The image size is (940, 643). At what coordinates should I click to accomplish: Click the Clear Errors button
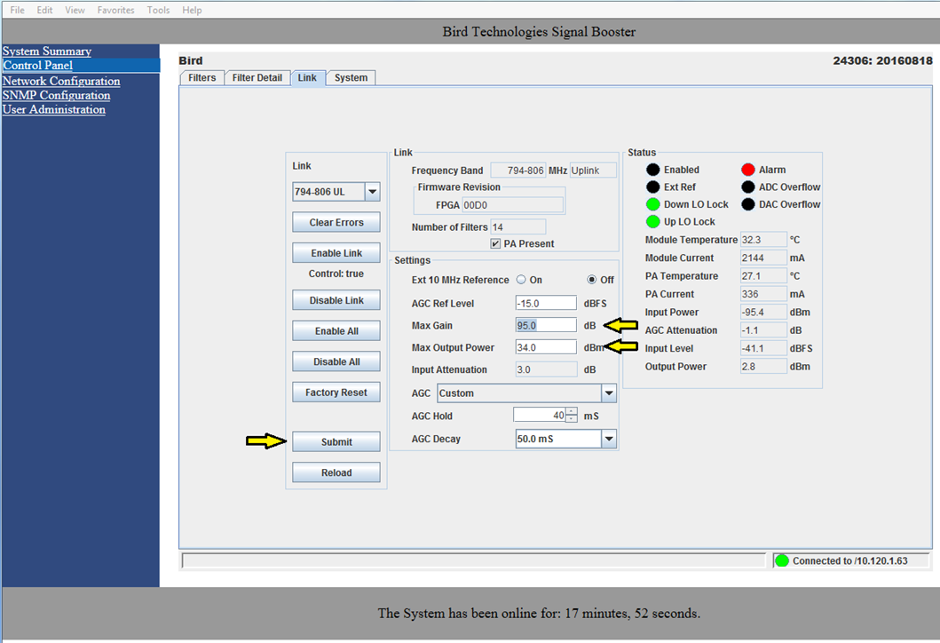pos(336,223)
